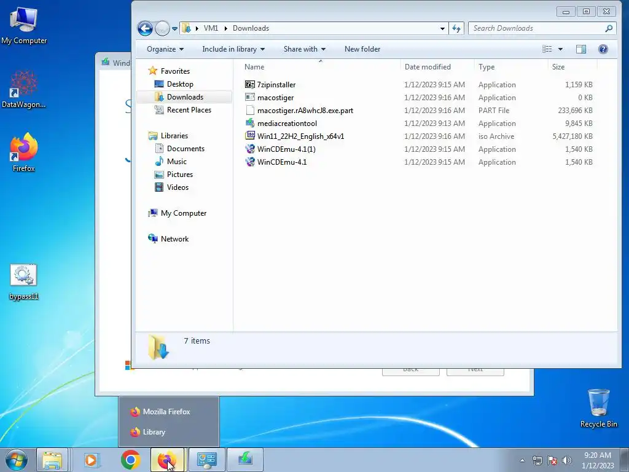Click the Firefox taskbar icon
Image resolution: width=629 pixels, height=472 pixels.
[167, 460]
